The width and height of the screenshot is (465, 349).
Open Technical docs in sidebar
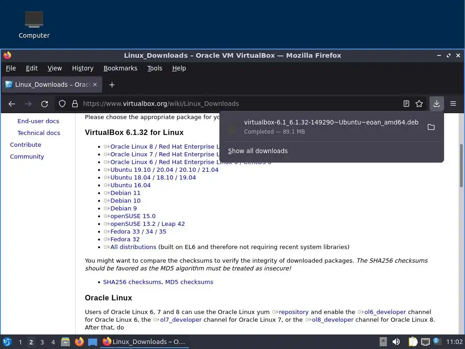39,133
